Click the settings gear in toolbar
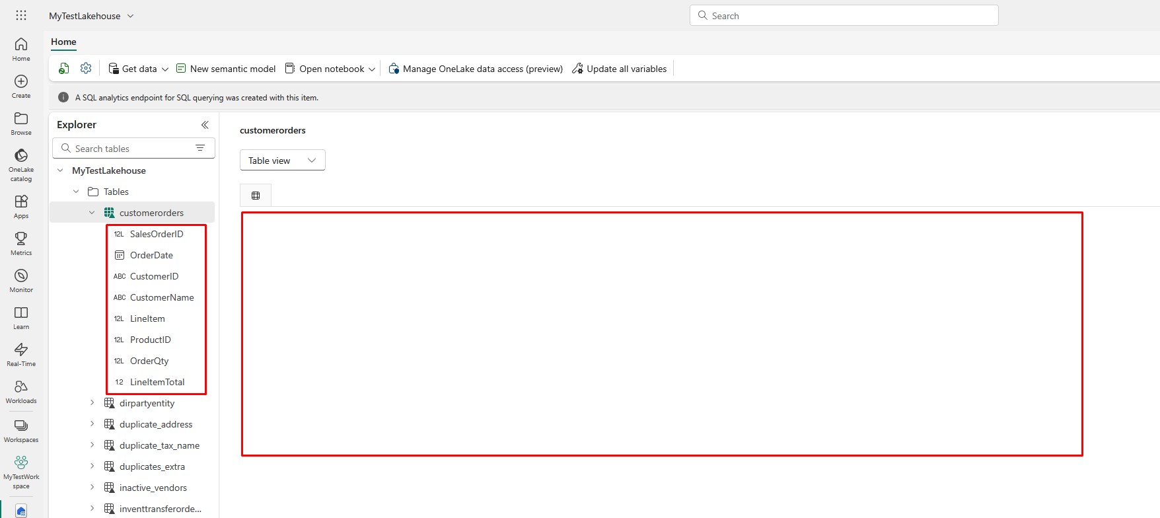 [86, 69]
